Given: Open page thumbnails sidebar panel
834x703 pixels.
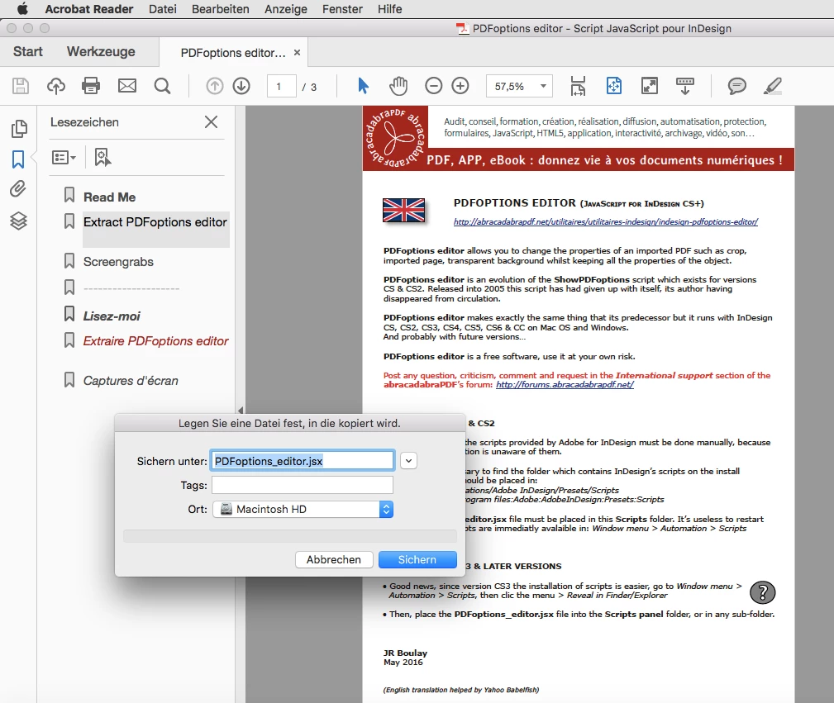Looking at the screenshot, I should (19, 128).
